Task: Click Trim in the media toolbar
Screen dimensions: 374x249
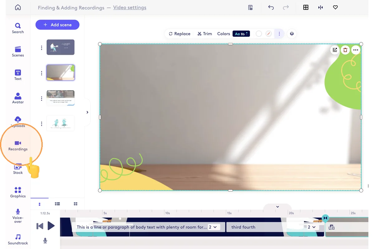Action: tap(204, 34)
